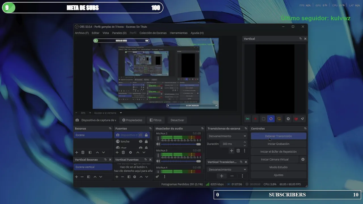363x204 pixels.
Task: Move source down in Fuentes panel
Action: 144,152
